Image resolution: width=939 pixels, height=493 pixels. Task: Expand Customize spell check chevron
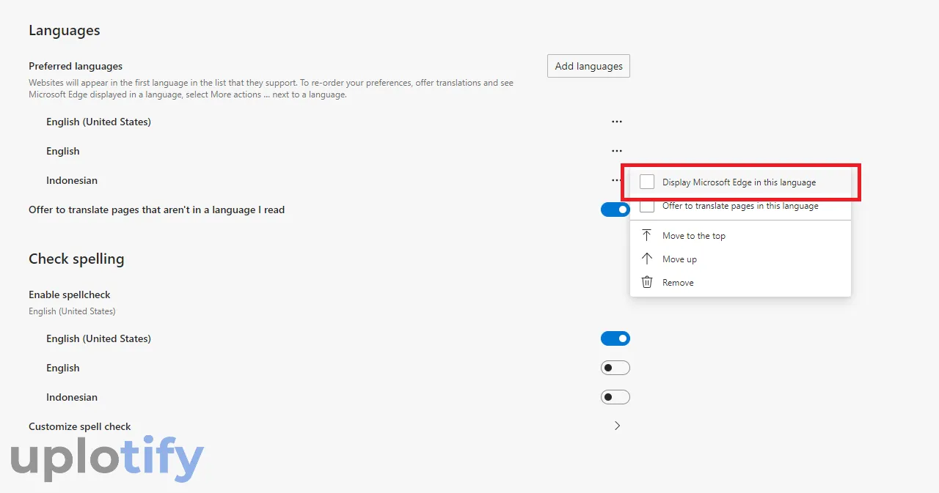click(617, 426)
